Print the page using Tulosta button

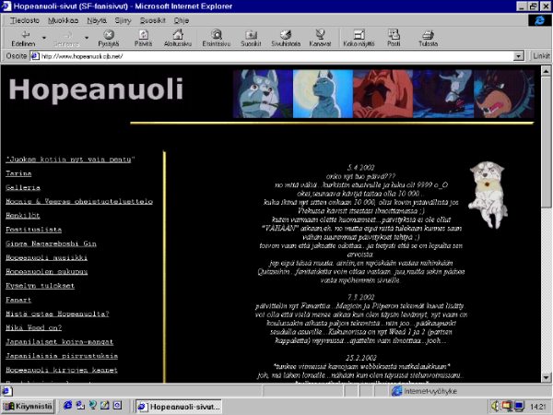pyautogui.click(x=428, y=37)
